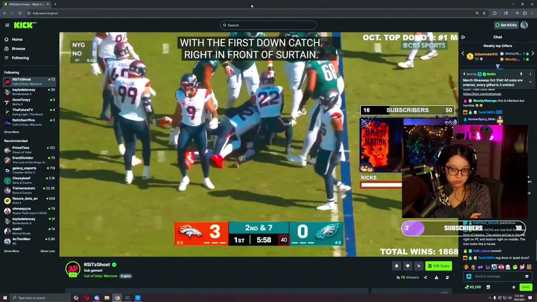The height and width of the screenshot is (302, 537).
Task: Share the stream
Action: (x=425, y=277)
